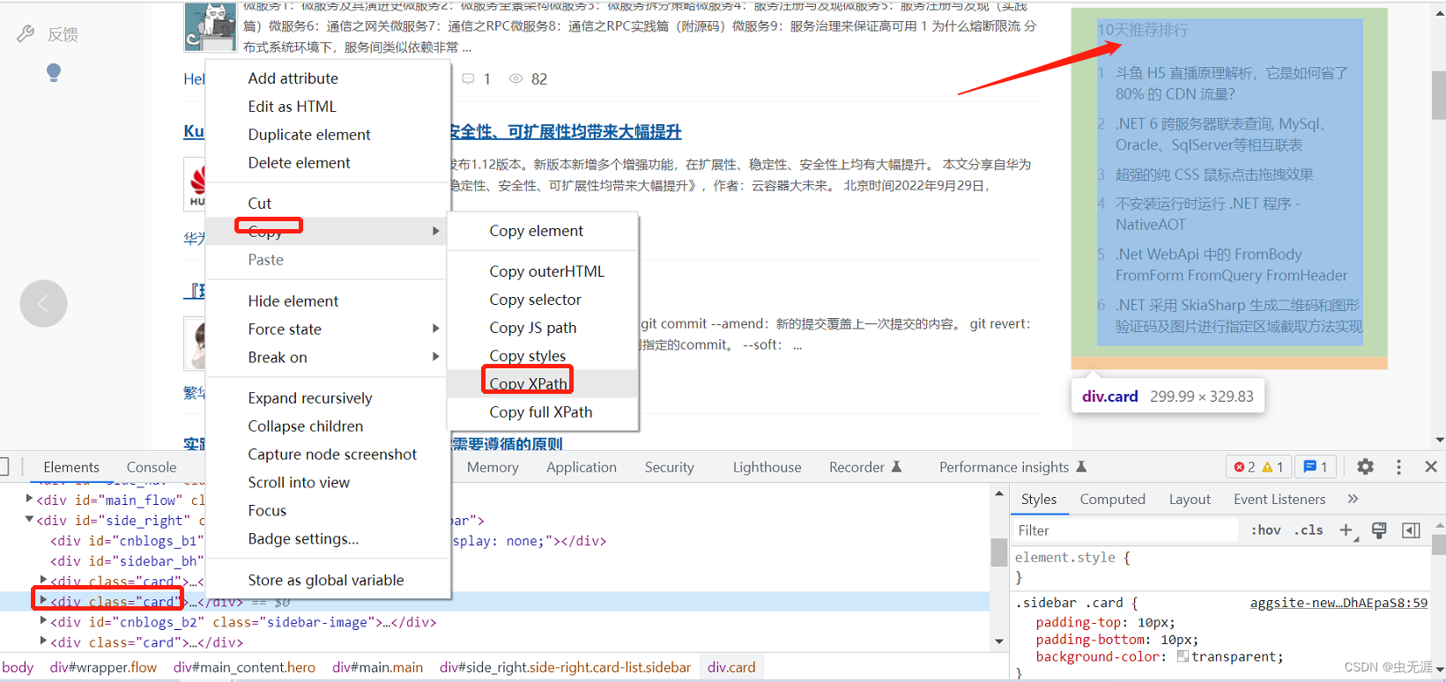Open 超强的纯 CSS 鼠标点击拖拽效果 link
1446x682 pixels.
1214,174
